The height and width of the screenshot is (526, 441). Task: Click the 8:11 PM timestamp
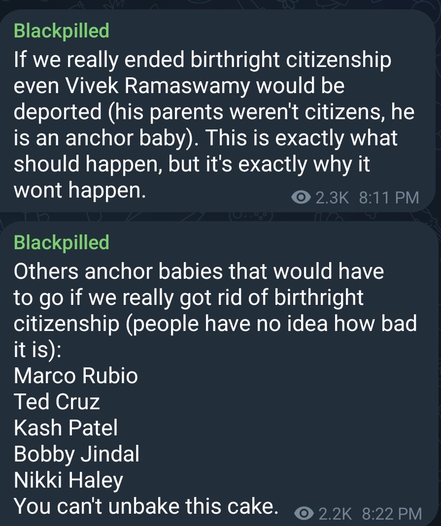tap(389, 197)
